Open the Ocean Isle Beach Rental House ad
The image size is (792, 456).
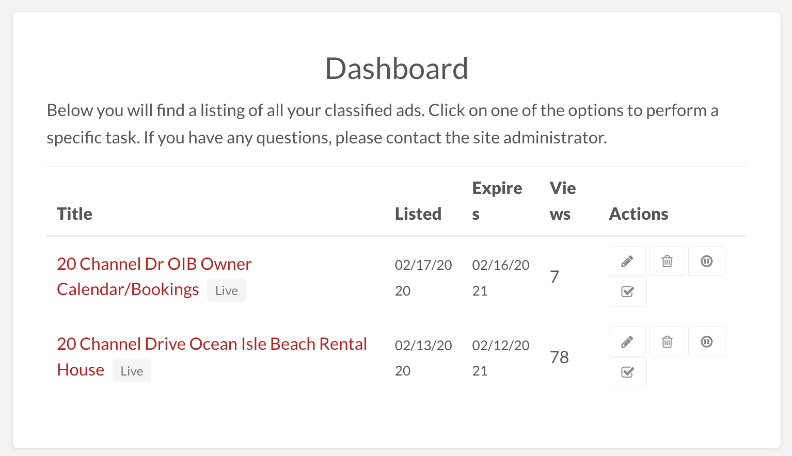click(x=212, y=344)
